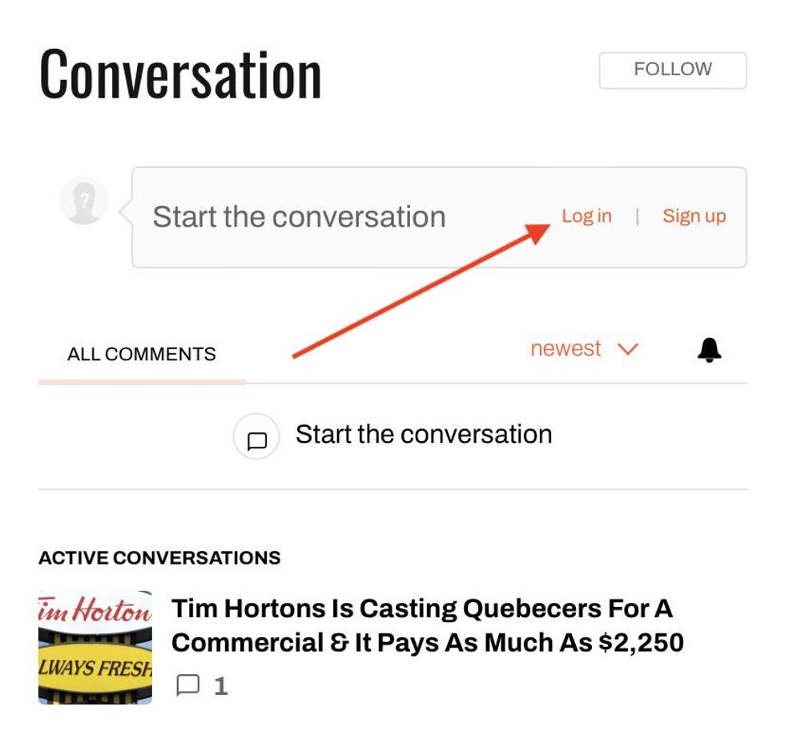Image resolution: width=785 pixels, height=739 pixels.
Task: Open the Log in link
Action: 586,216
